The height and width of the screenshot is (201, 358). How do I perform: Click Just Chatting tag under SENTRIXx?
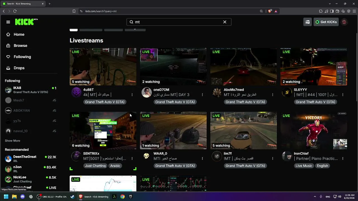click(x=95, y=166)
